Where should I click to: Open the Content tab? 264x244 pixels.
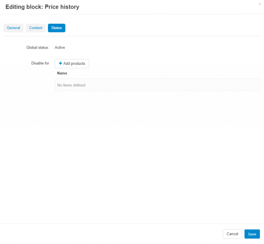(36, 28)
